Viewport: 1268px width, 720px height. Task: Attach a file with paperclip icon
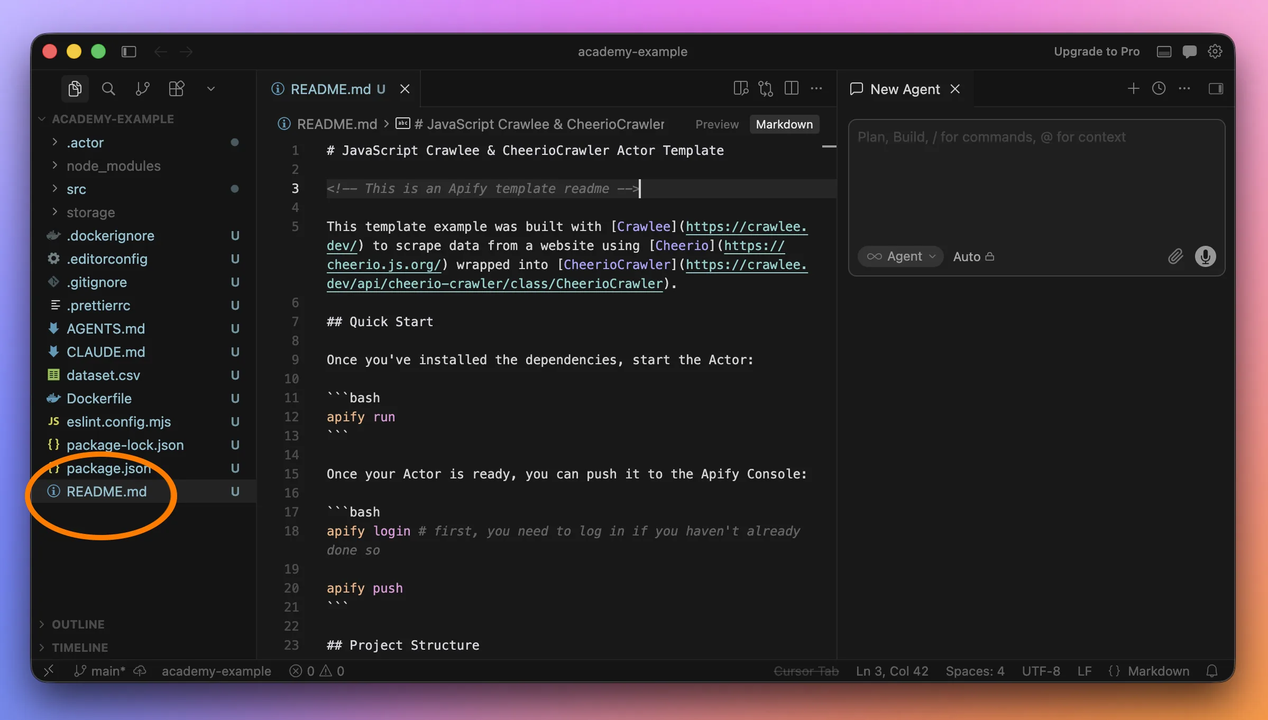(x=1175, y=256)
